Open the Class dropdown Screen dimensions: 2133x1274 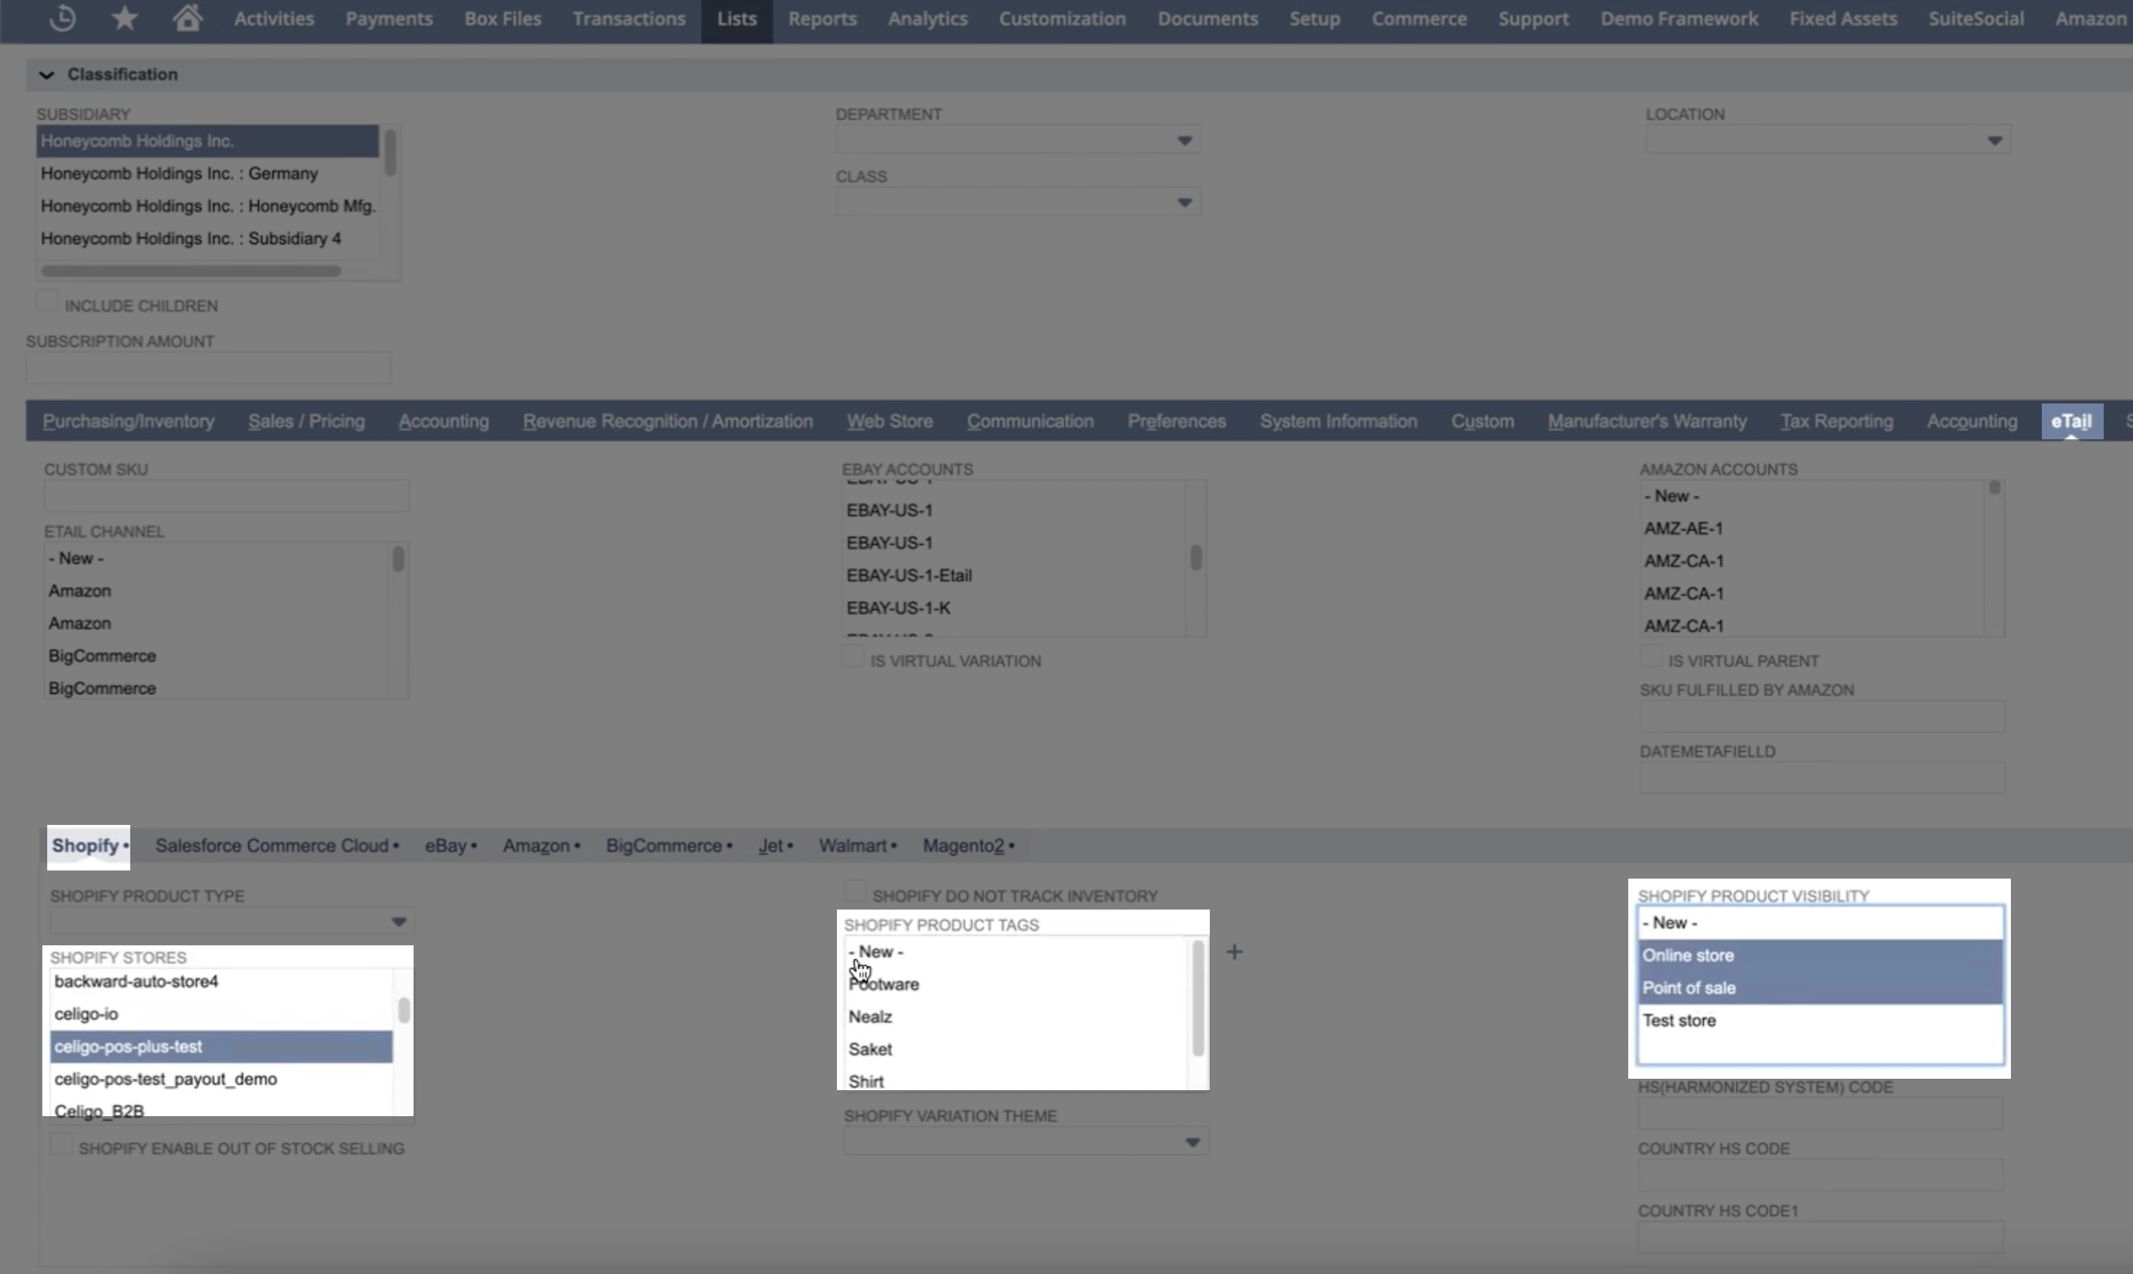(1018, 203)
